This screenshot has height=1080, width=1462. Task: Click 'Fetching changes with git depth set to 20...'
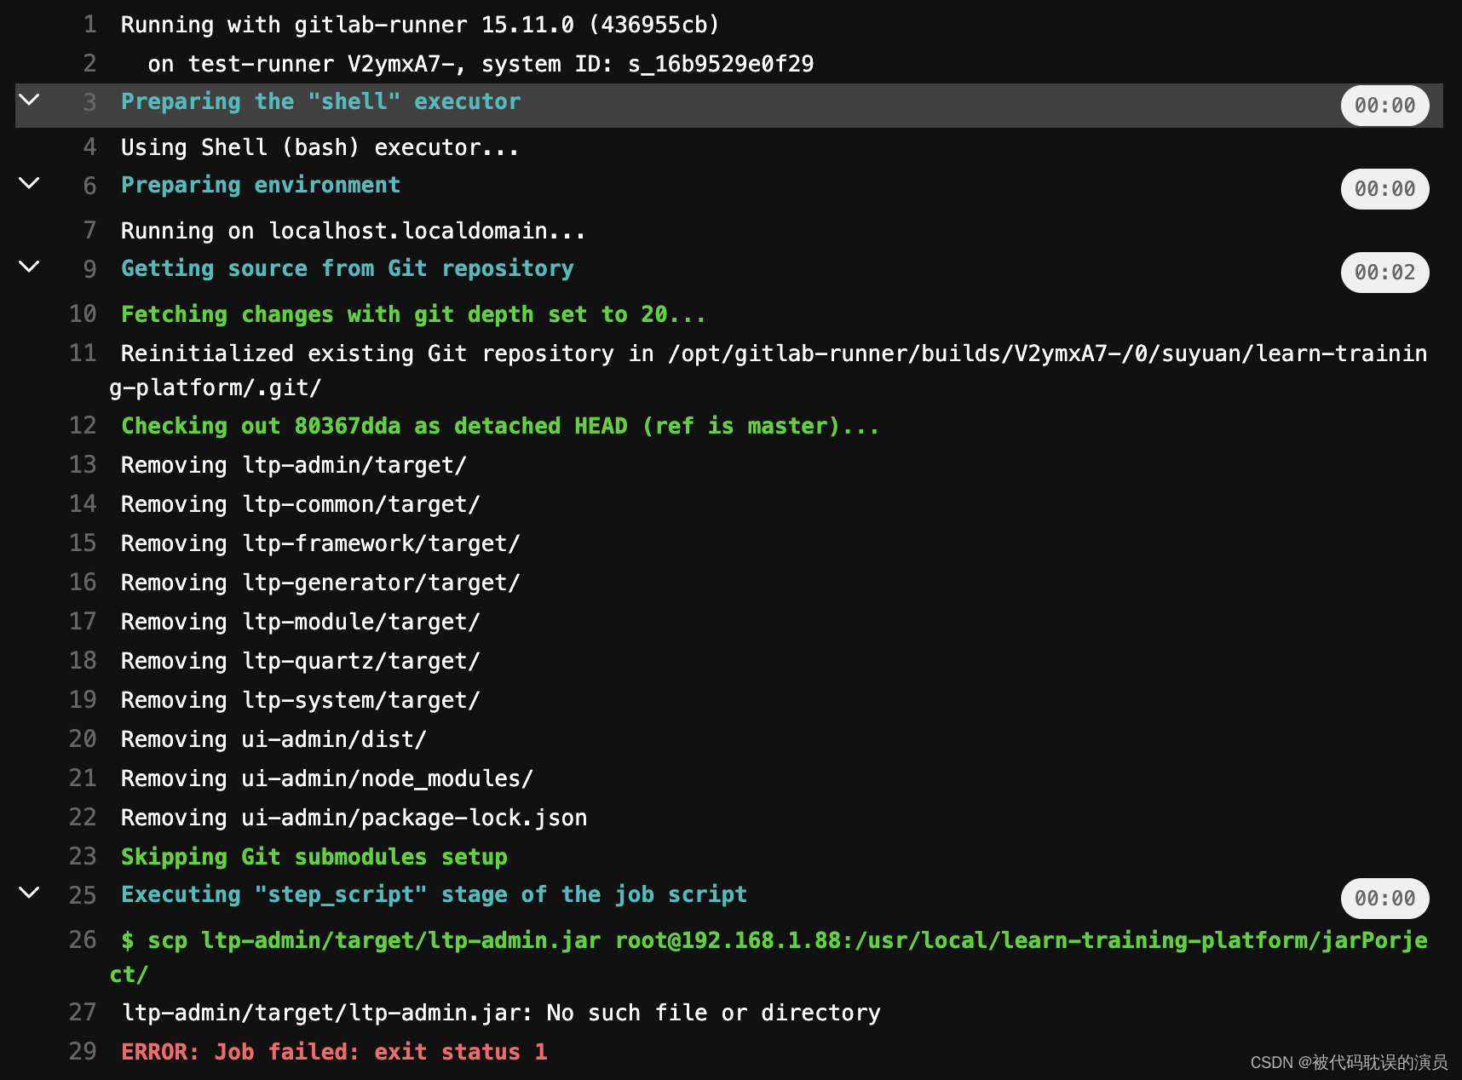pos(413,314)
